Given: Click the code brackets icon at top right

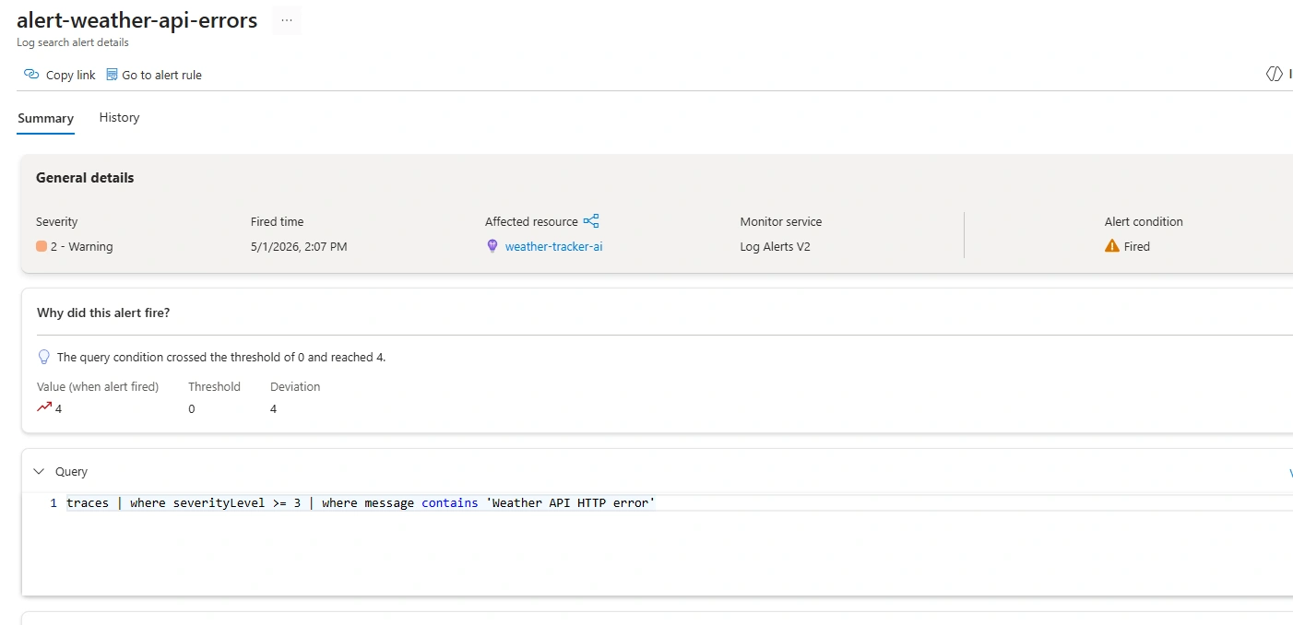Looking at the screenshot, I should click(1274, 74).
